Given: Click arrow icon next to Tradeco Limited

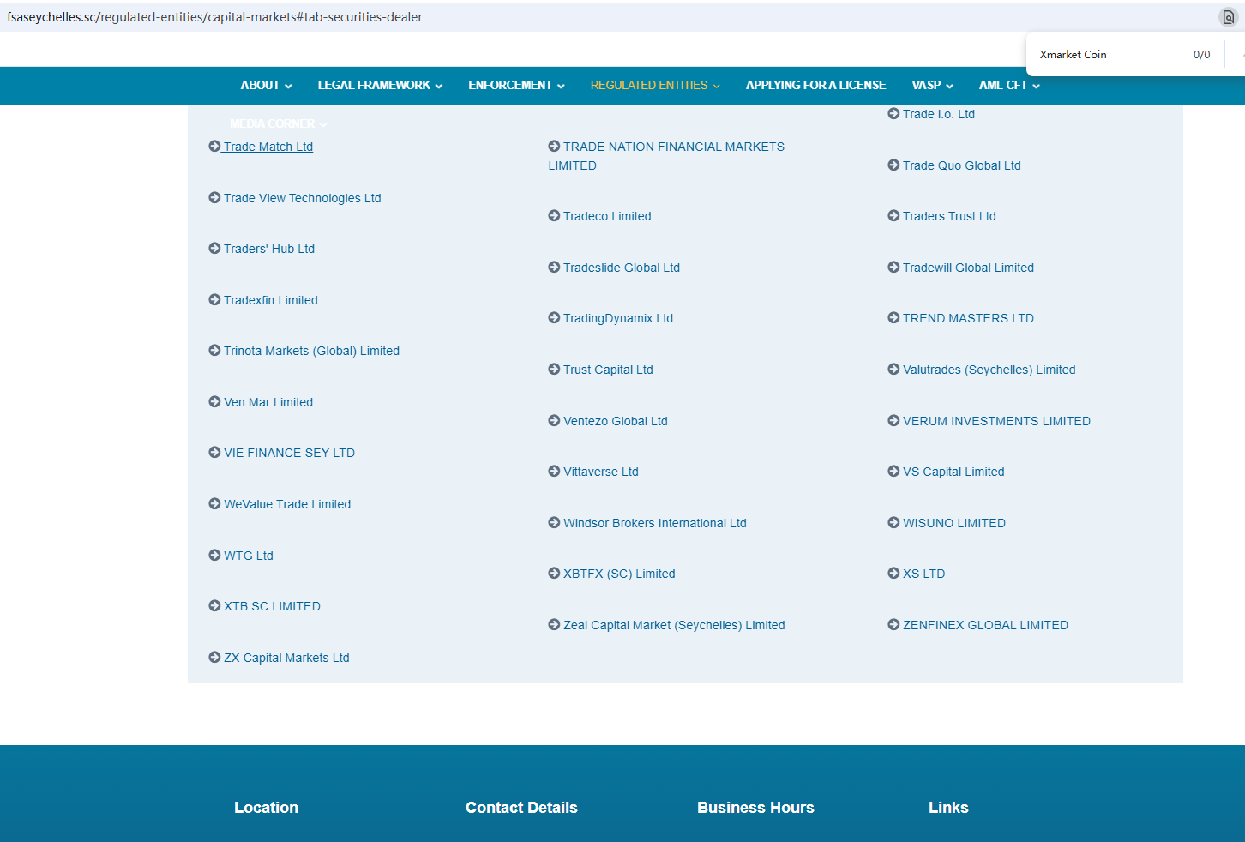Looking at the screenshot, I should (554, 216).
